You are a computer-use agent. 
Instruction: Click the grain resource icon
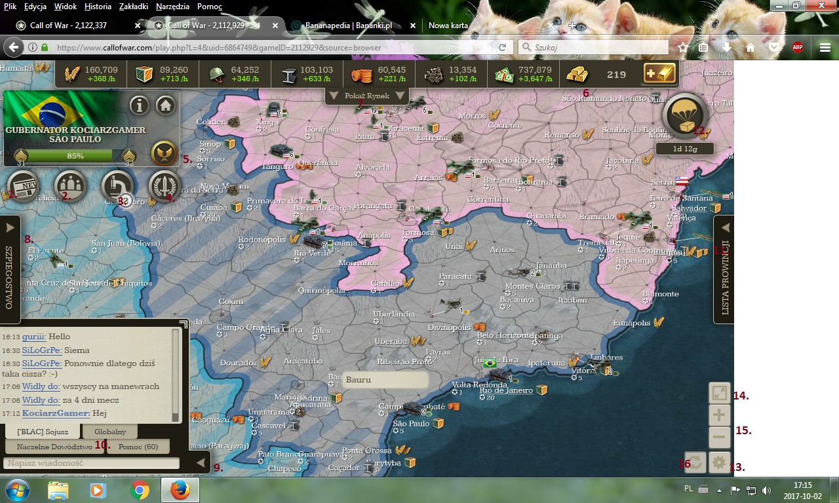pyautogui.click(x=71, y=75)
